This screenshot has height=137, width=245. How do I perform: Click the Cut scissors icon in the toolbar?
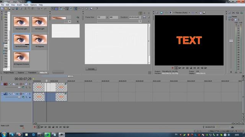(x=25, y=8)
